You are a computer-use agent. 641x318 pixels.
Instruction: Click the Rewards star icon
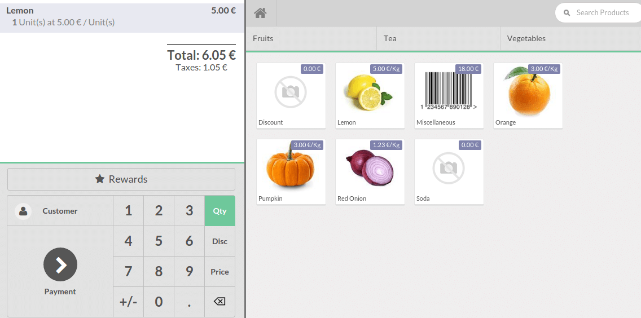100,179
